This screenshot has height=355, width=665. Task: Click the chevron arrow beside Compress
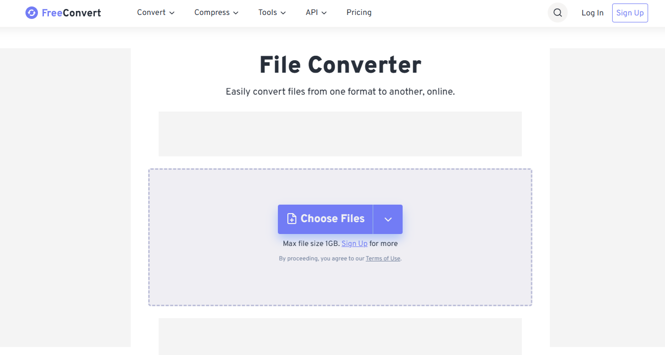236,13
